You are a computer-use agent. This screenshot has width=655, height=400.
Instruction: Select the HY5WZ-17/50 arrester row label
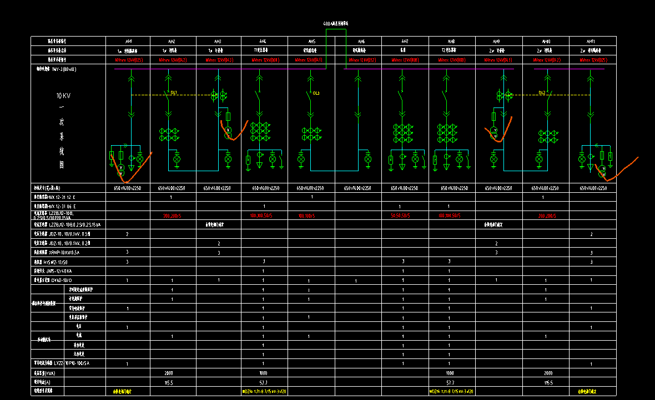[x=51, y=262]
